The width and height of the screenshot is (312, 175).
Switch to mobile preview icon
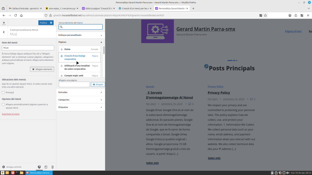click(x=52, y=167)
